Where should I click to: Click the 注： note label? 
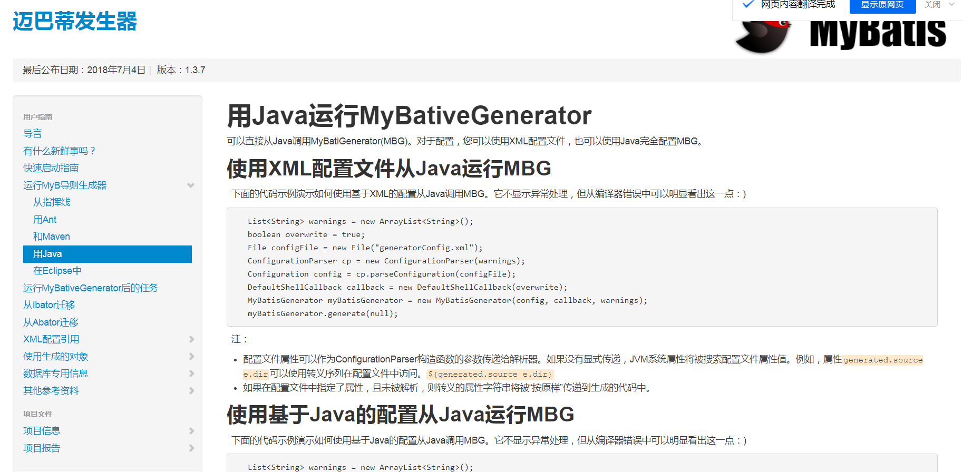coord(239,339)
